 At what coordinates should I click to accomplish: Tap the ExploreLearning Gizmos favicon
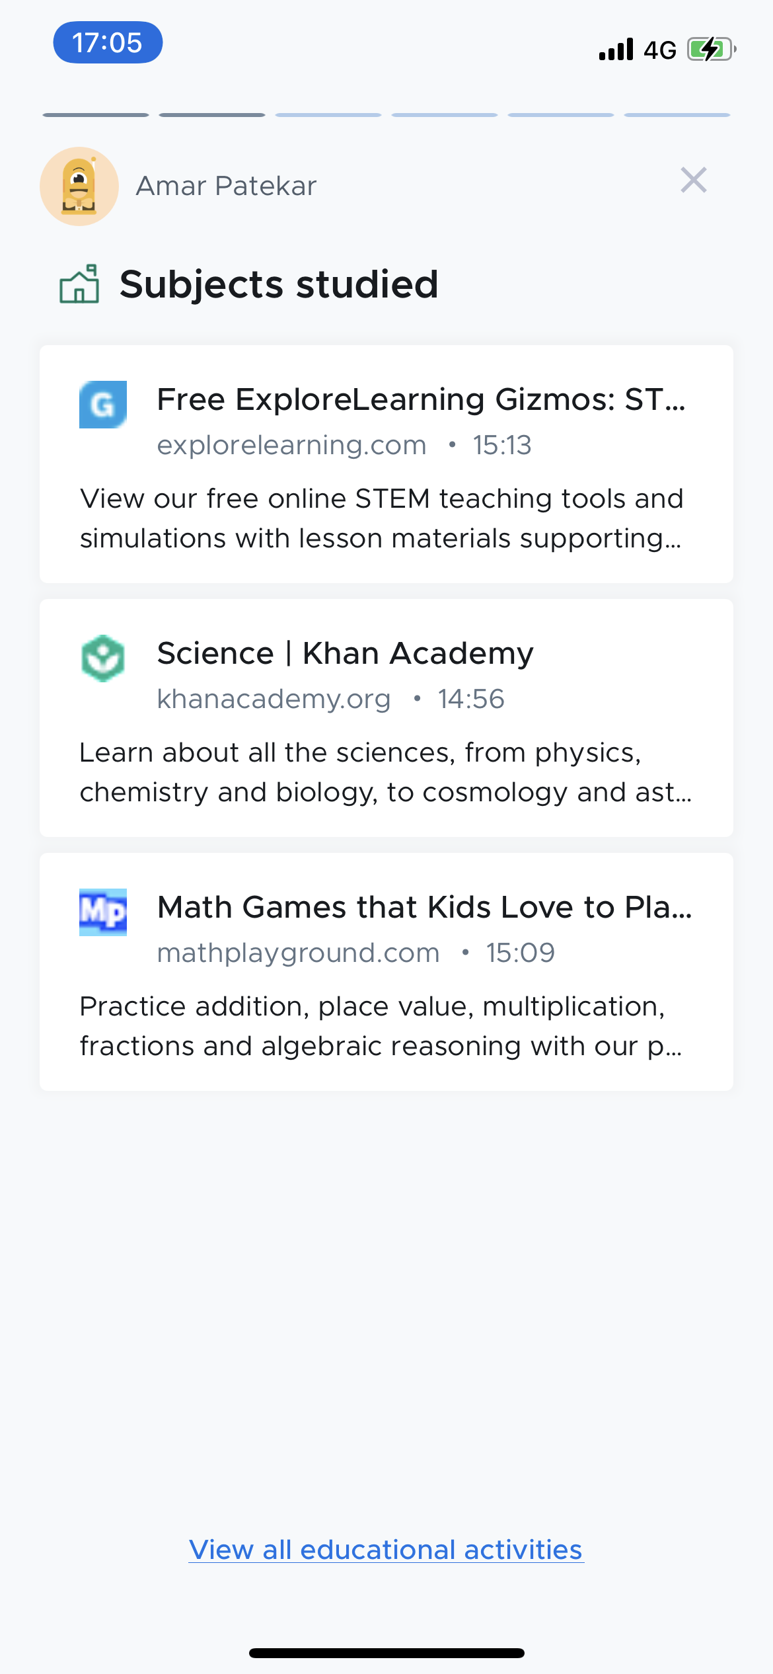click(x=103, y=405)
